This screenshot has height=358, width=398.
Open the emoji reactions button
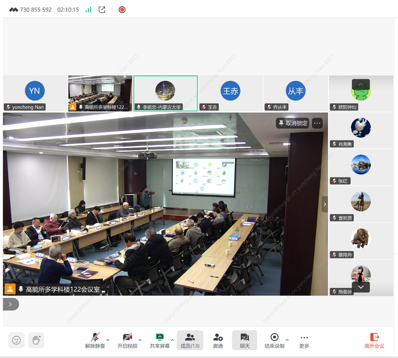[16, 340]
